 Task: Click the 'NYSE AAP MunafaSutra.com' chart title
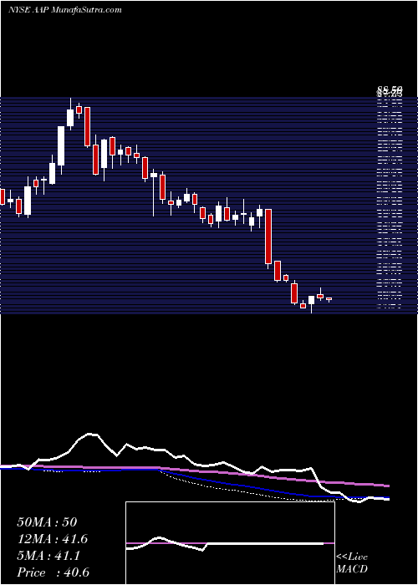(x=65, y=10)
